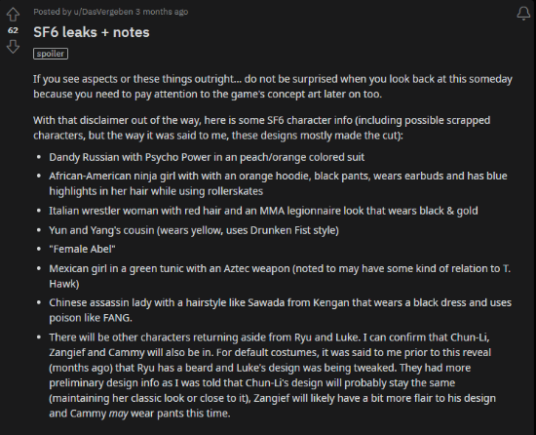Click the spoiler tag badge
This screenshot has width=536, height=435.
click(x=51, y=54)
